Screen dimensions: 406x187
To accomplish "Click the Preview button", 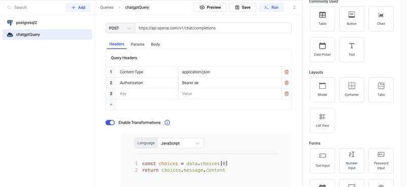I will coord(210,8).
